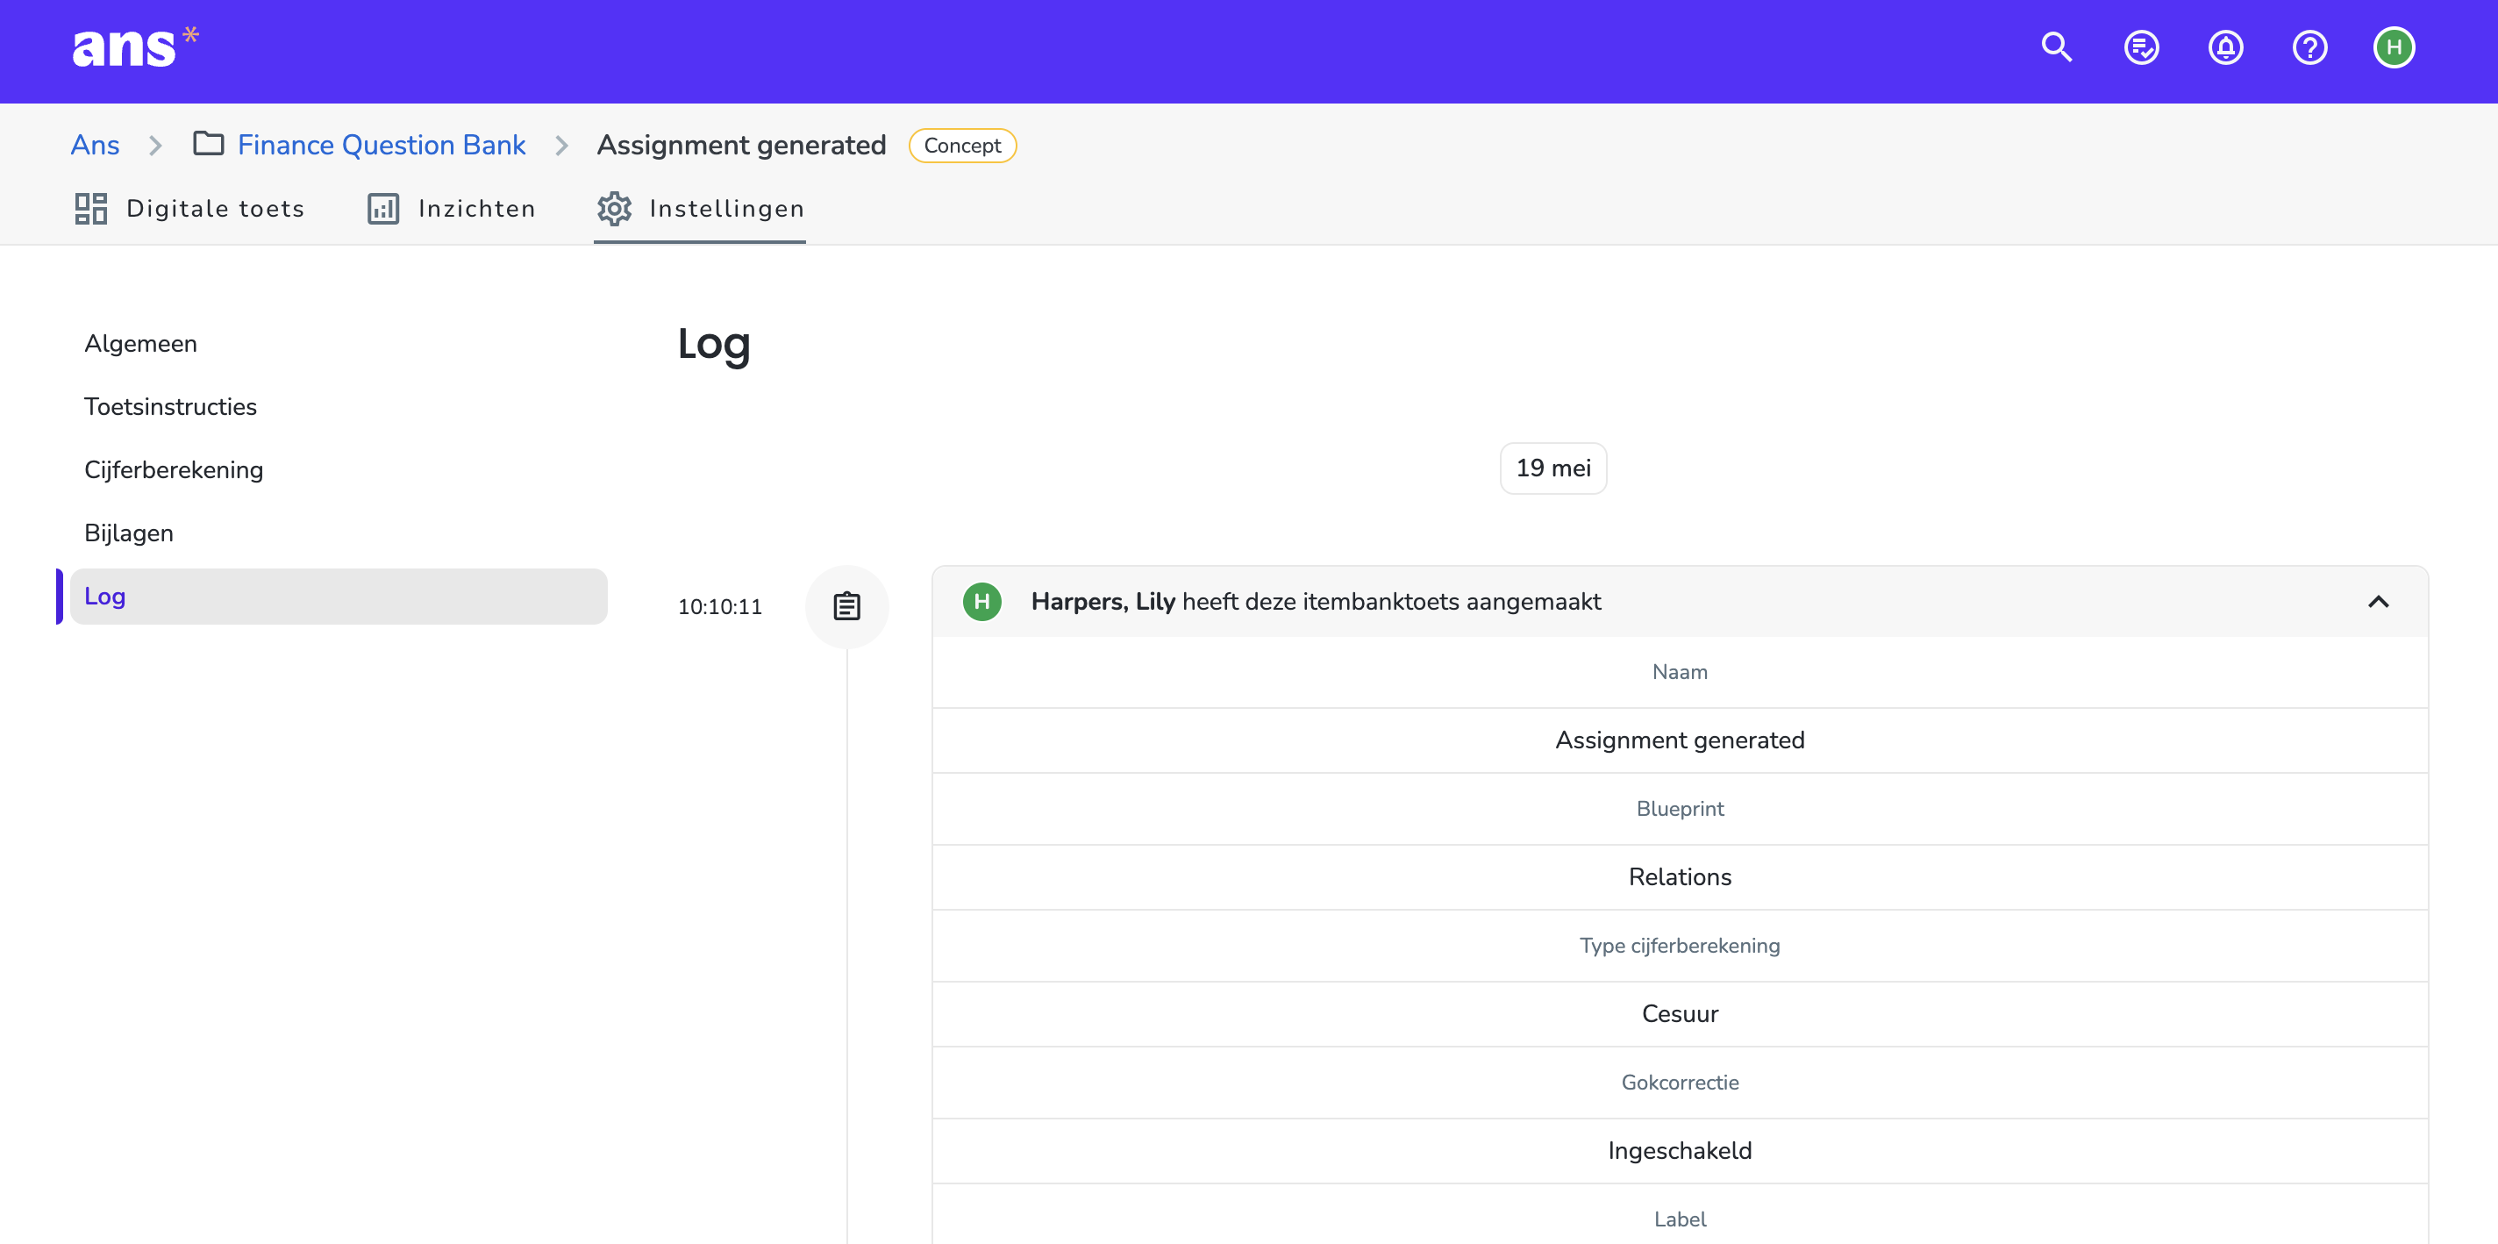The image size is (2498, 1244).
Task: Select the Instellingen tab
Action: pos(700,209)
